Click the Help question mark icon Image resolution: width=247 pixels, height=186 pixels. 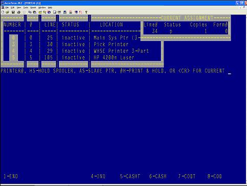point(86,12)
